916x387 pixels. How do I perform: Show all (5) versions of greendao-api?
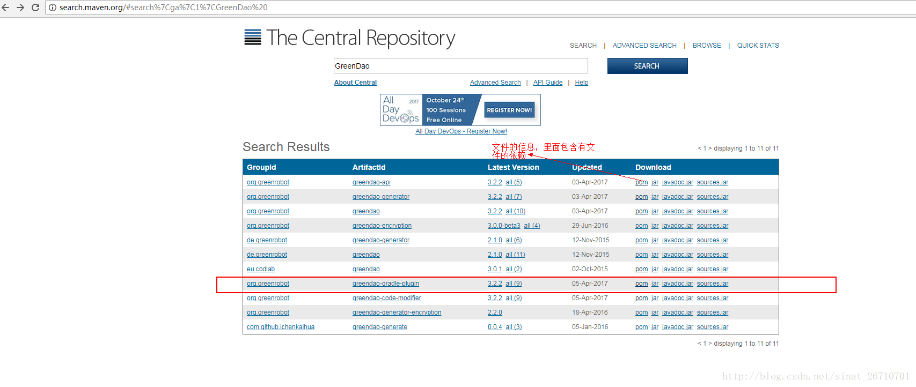tap(514, 182)
